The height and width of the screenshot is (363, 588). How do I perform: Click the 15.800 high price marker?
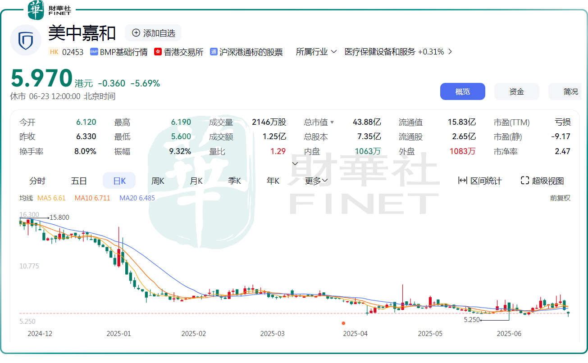59,218
